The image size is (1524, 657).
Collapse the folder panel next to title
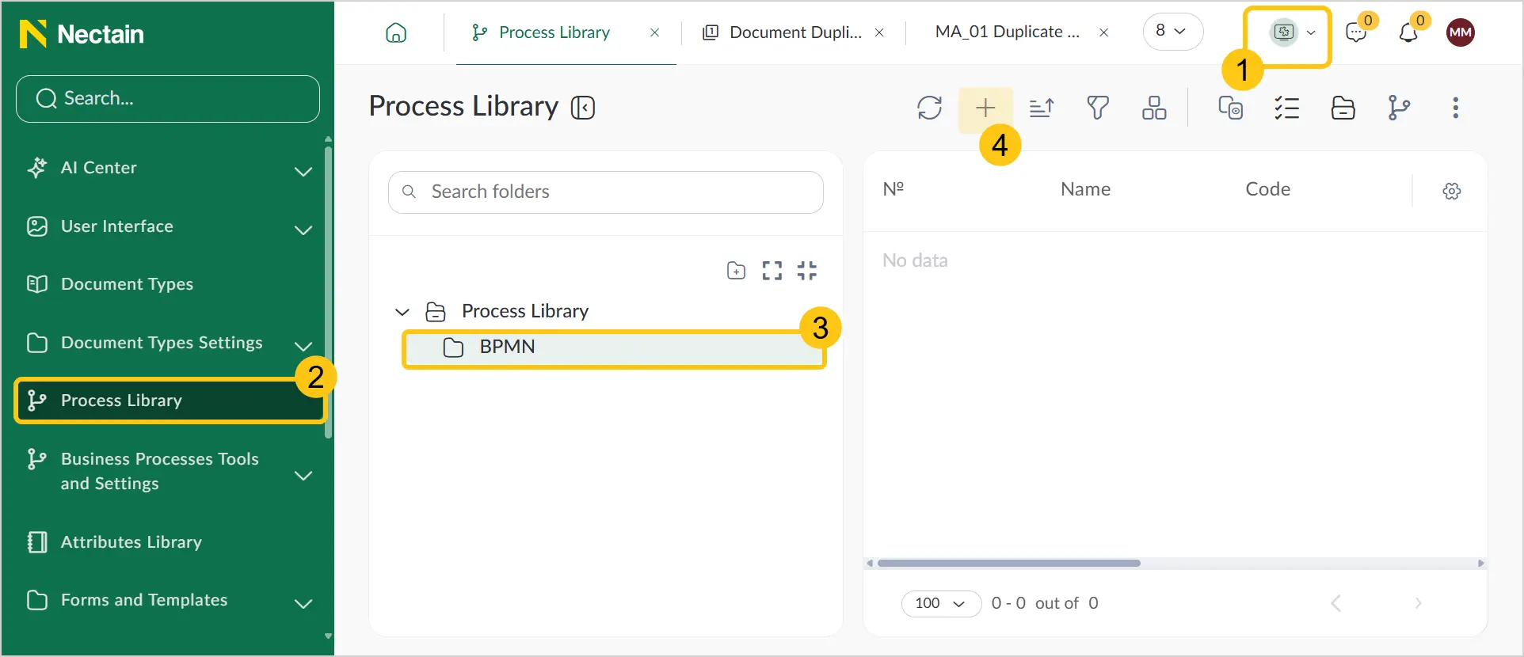583,108
